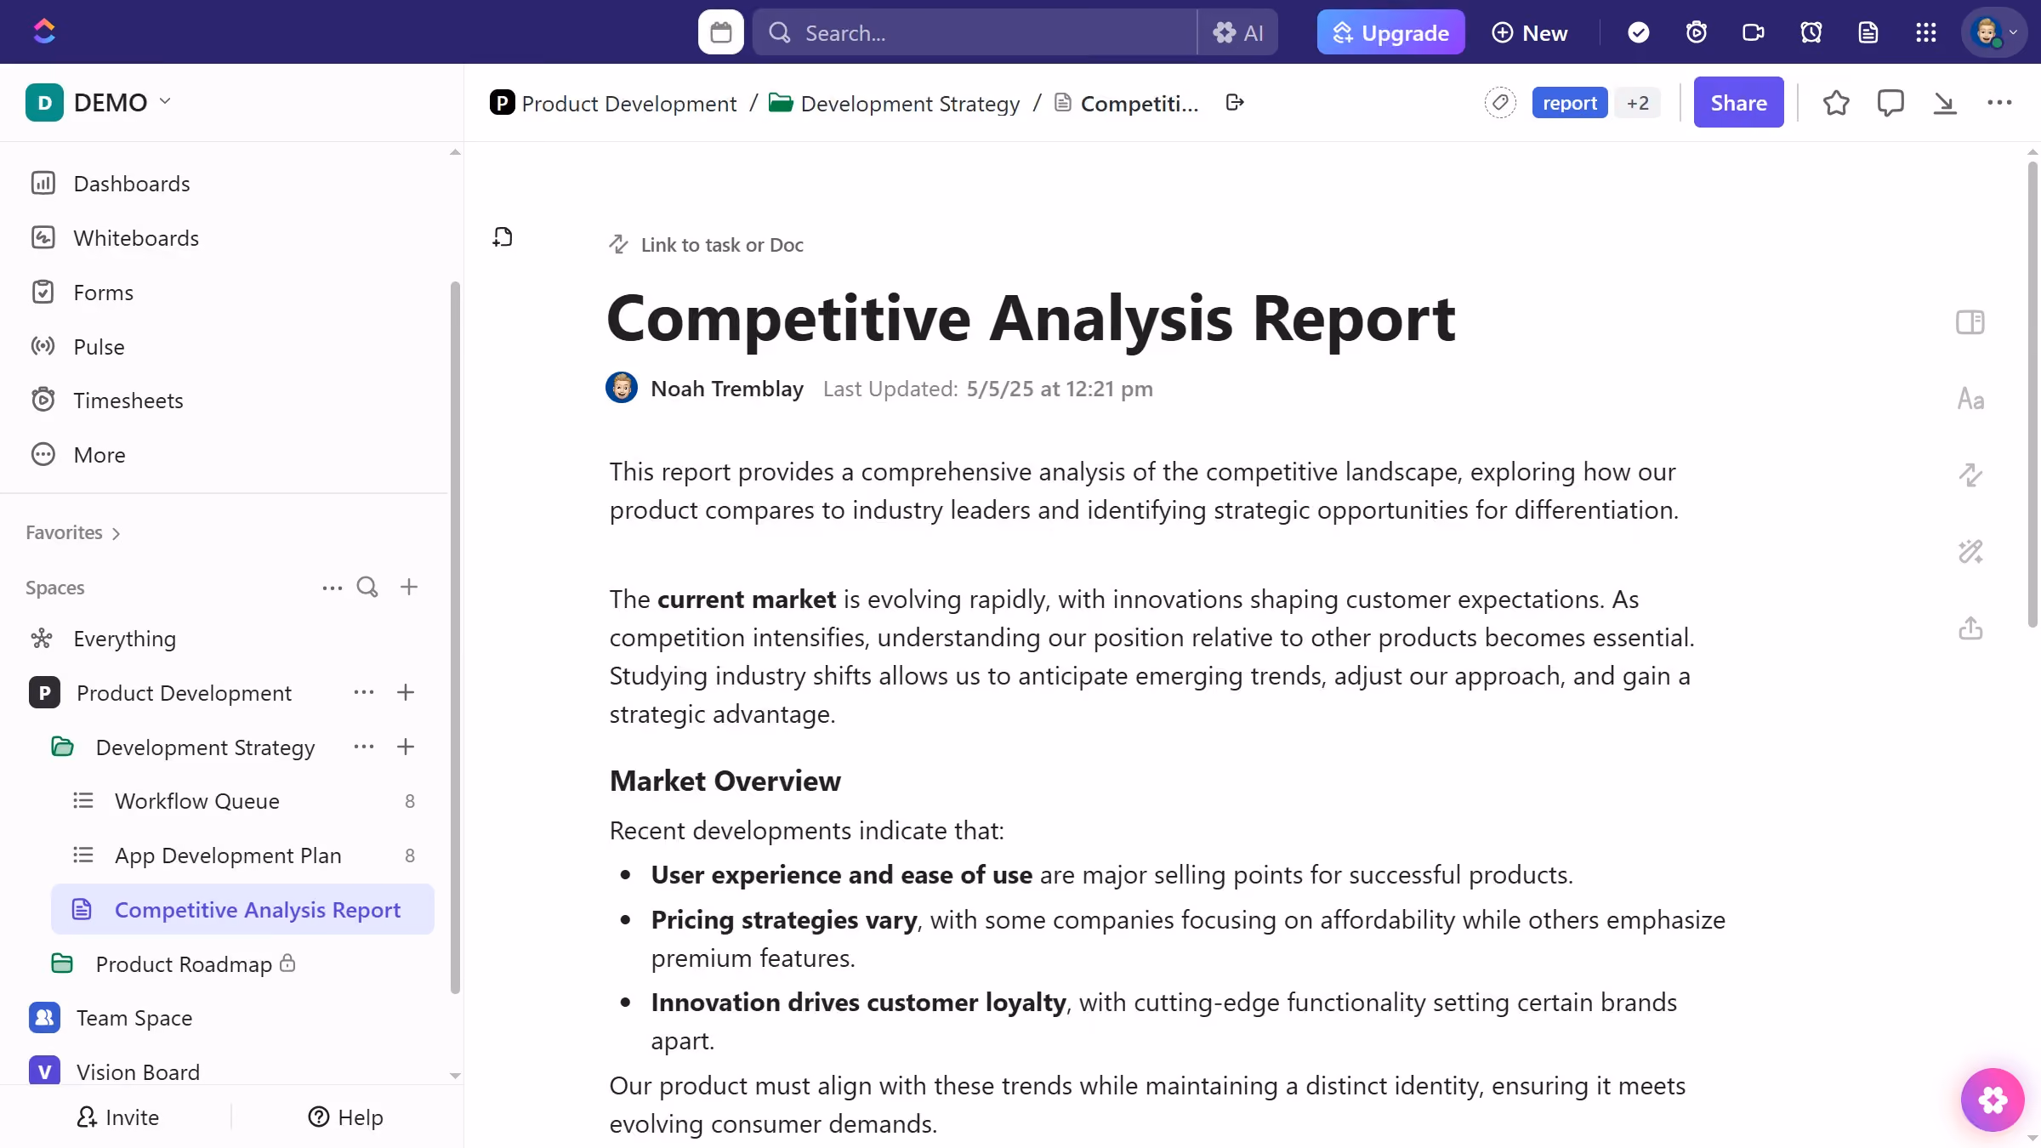This screenshot has width=2041, height=1148.
Task: Select Competitive Analysis Report in the sidebar
Action: [242, 910]
